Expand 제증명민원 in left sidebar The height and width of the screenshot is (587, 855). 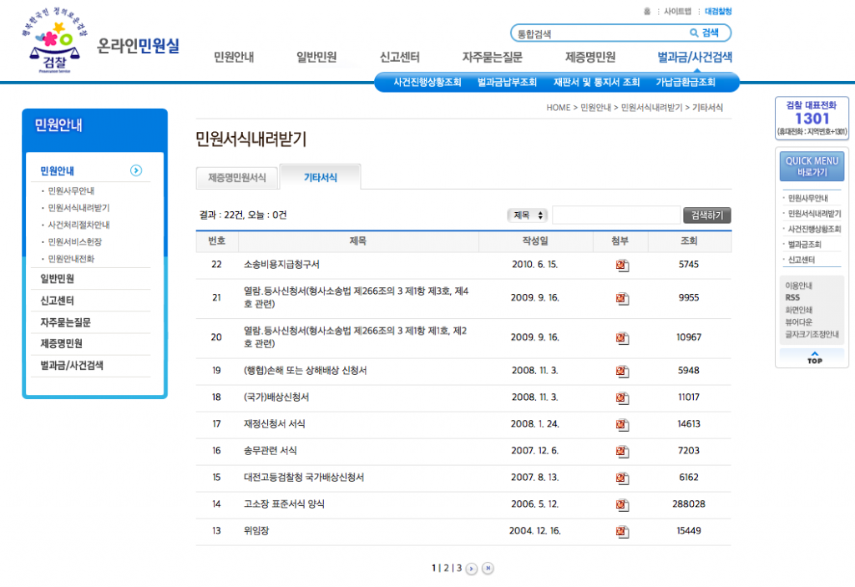(61, 343)
